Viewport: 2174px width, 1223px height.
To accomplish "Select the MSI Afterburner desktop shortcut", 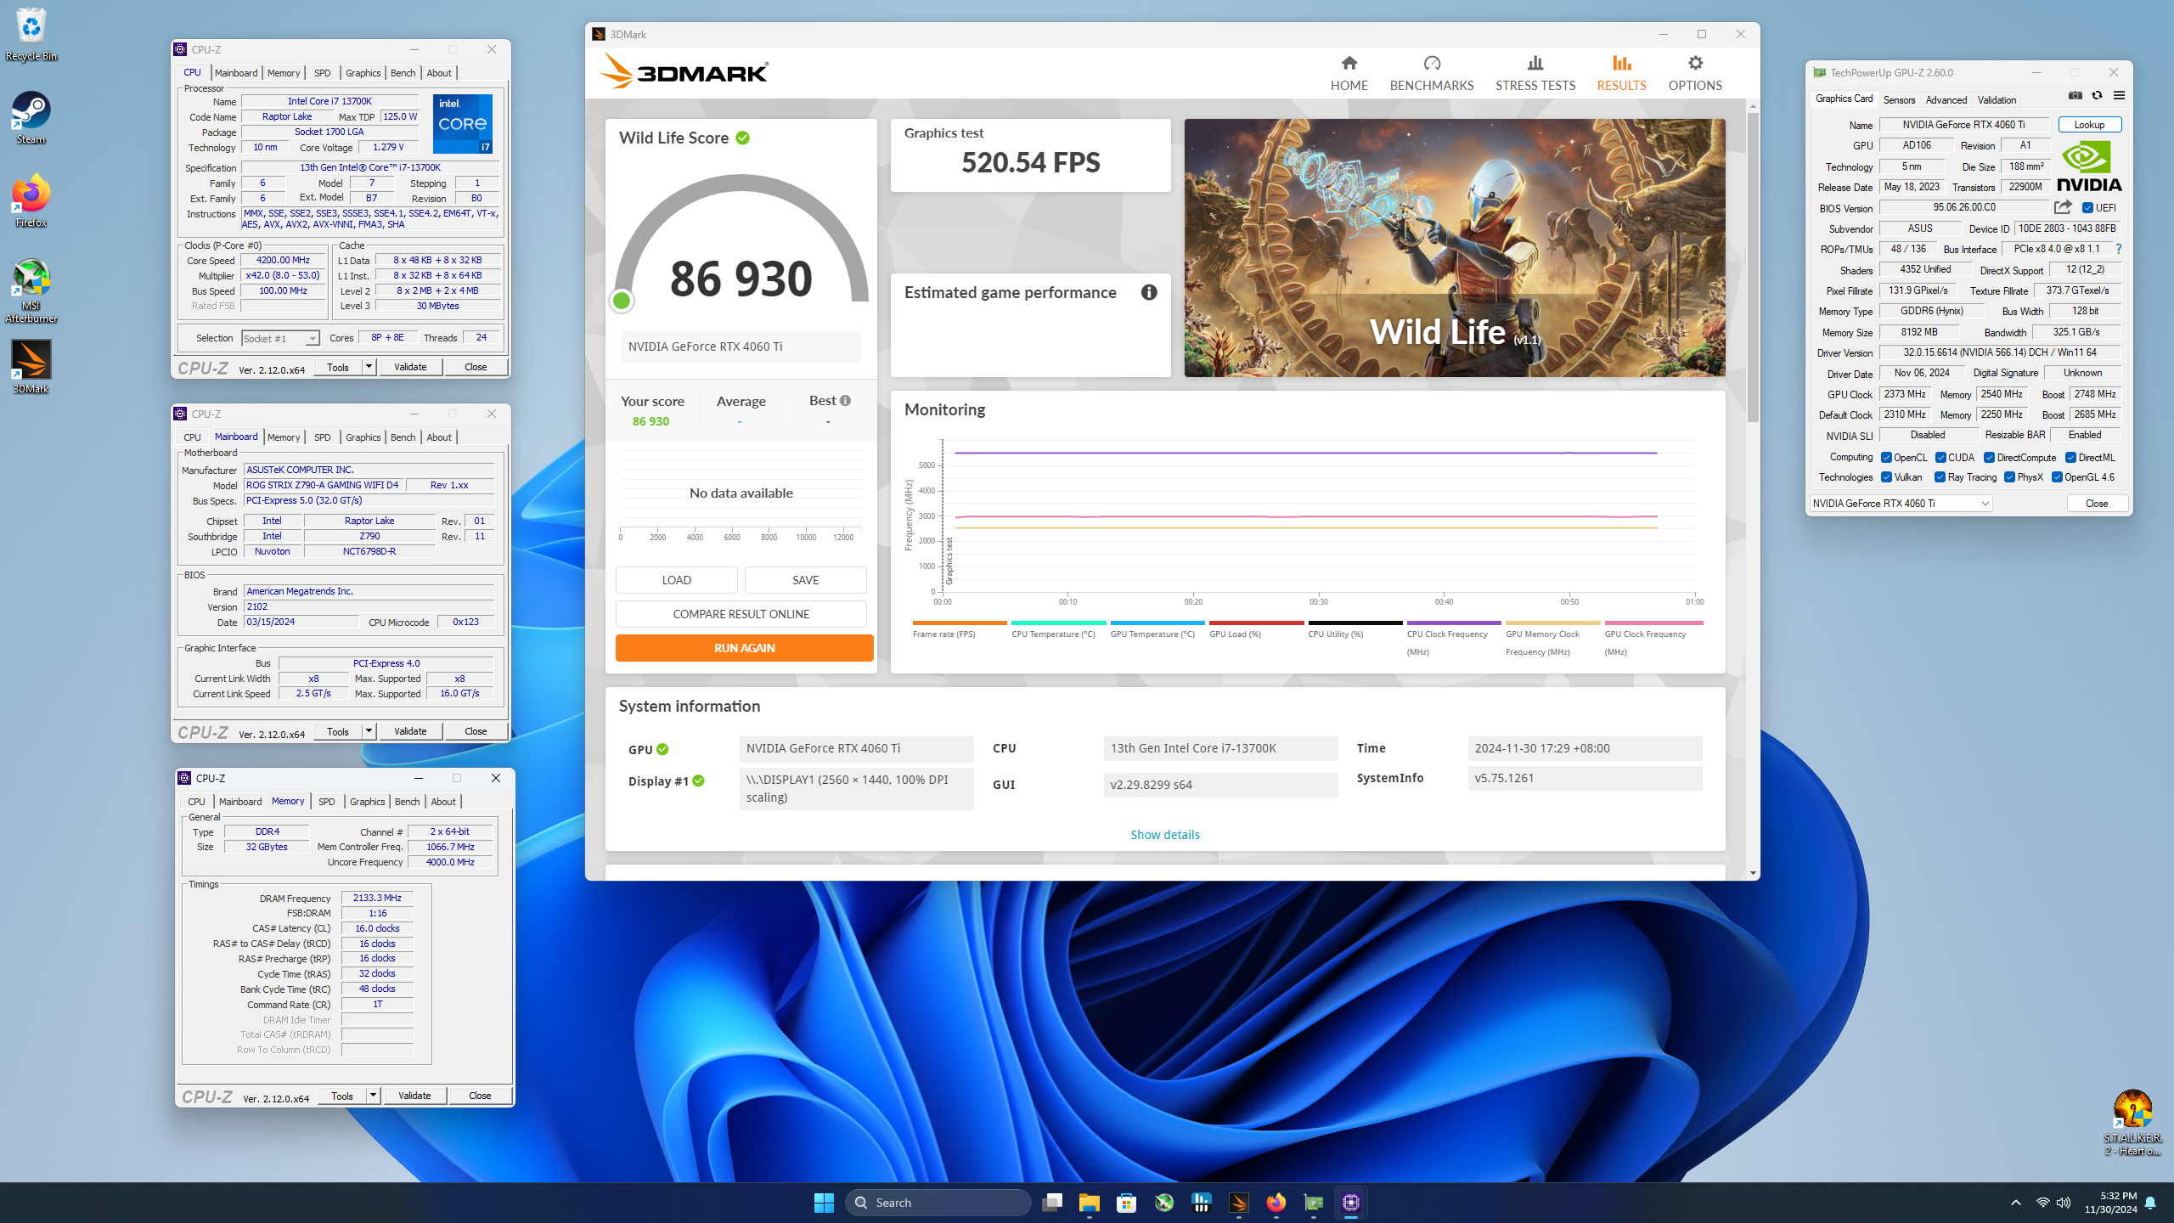I will point(31,290).
